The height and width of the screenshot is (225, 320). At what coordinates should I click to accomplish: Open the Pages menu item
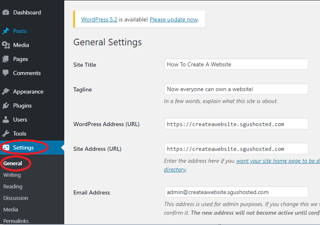tap(21, 59)
